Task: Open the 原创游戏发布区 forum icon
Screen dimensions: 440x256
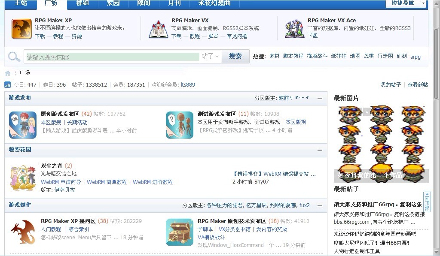Action: point(23,125)
